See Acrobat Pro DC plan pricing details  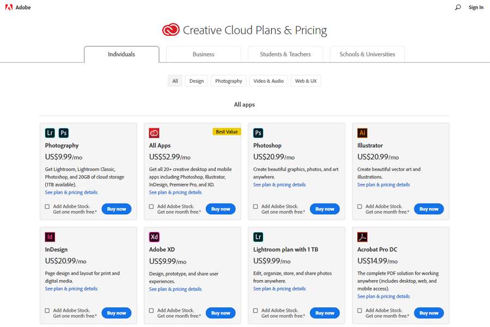point(384,297)
